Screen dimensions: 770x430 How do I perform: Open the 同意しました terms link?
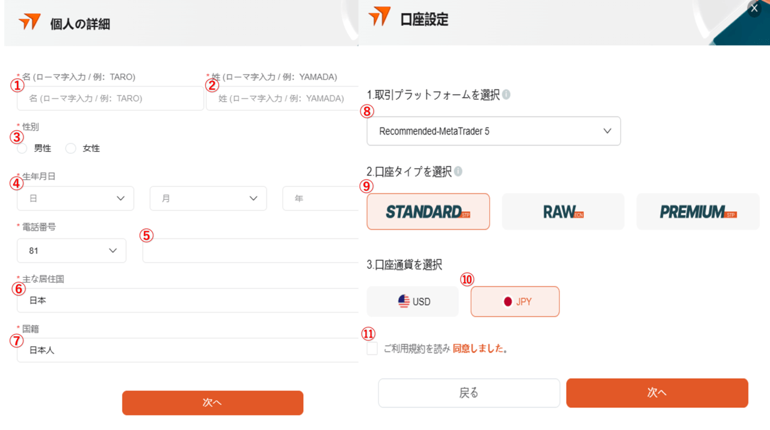pos(478,349)
